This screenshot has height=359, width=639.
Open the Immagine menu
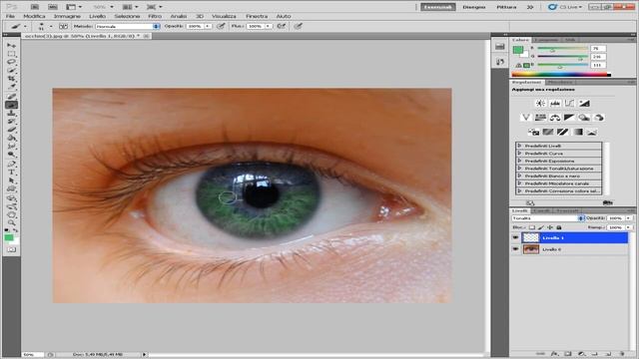[67, 16]
